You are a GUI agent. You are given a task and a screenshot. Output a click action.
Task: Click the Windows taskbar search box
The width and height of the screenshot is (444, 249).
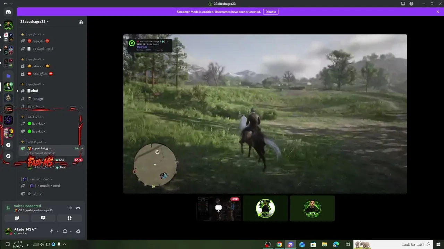pyautogui.click(x=393, y=245)
